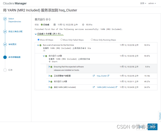161x132 pixels.
Task: Go to the 审核更改 step
Action: pos(12,44)
